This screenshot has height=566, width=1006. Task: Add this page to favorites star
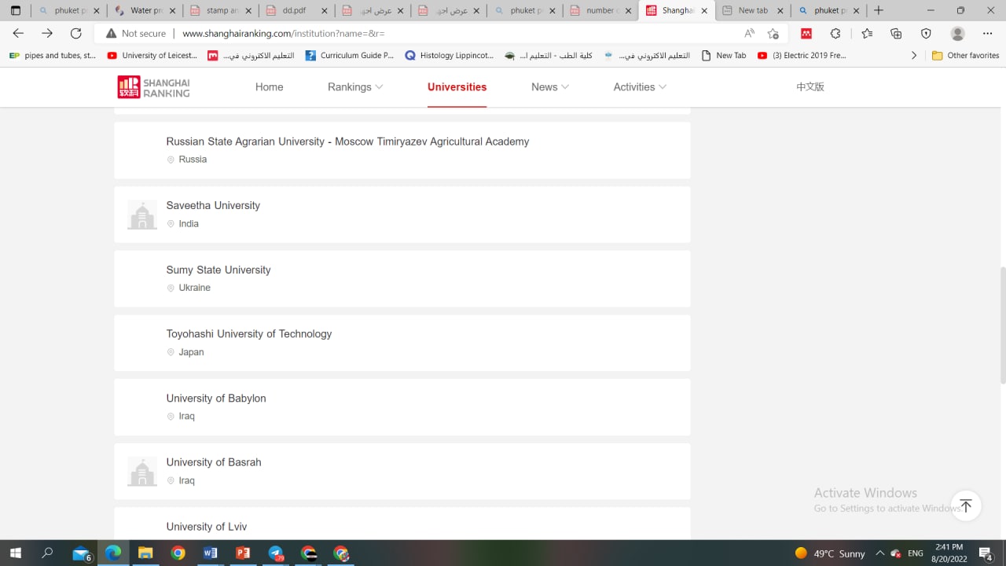tap(773, 34)
